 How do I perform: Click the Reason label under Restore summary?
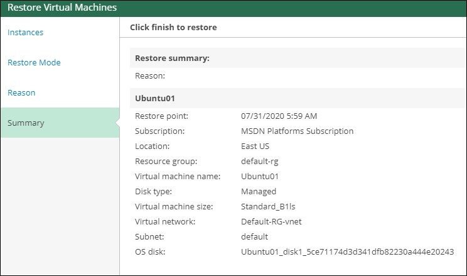(149, 76)
